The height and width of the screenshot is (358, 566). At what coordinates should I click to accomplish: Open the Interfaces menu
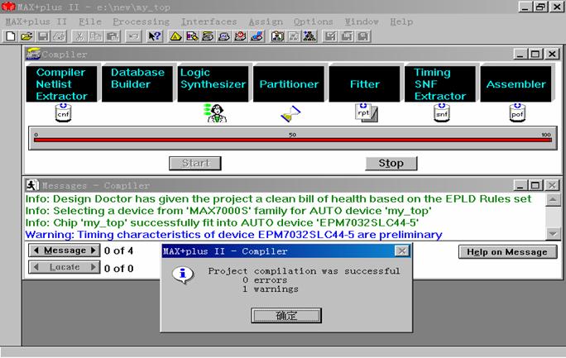coord(209,21)
